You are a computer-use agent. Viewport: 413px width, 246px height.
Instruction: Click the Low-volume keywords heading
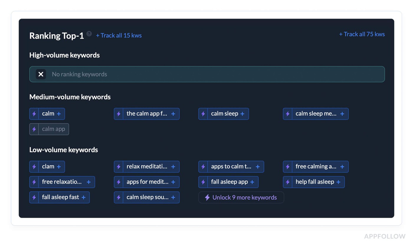tap(64, 150)
